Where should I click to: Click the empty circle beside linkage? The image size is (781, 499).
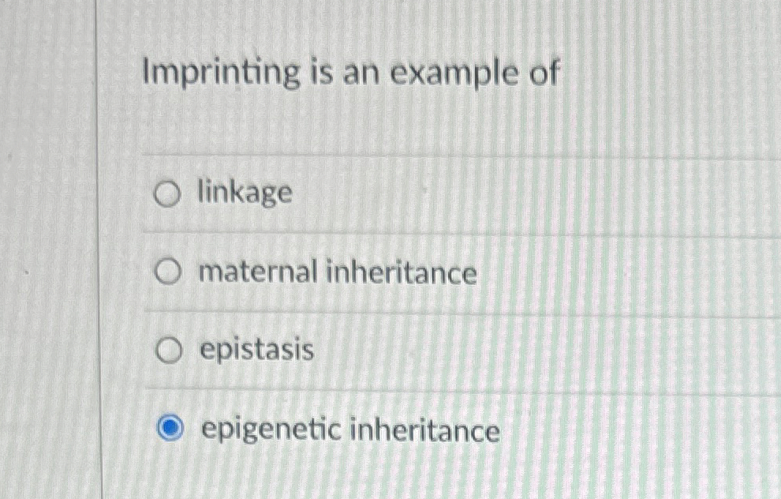click(168, 193)
